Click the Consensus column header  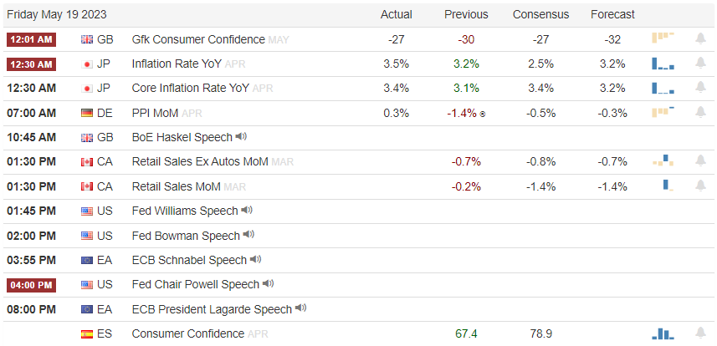541,15
